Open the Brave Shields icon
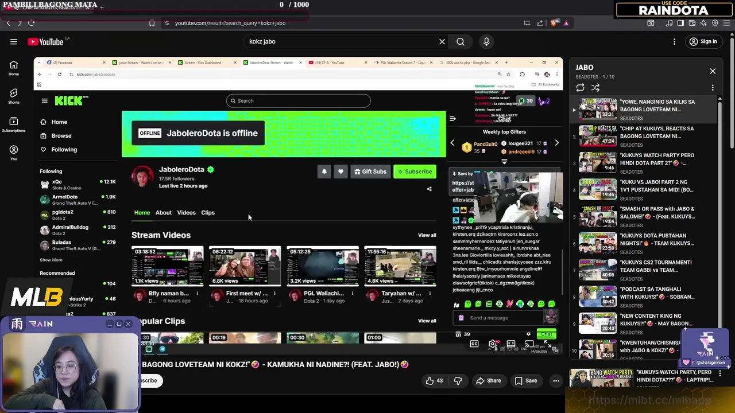Screen dimensions: 735x413 tap(554, 23)
